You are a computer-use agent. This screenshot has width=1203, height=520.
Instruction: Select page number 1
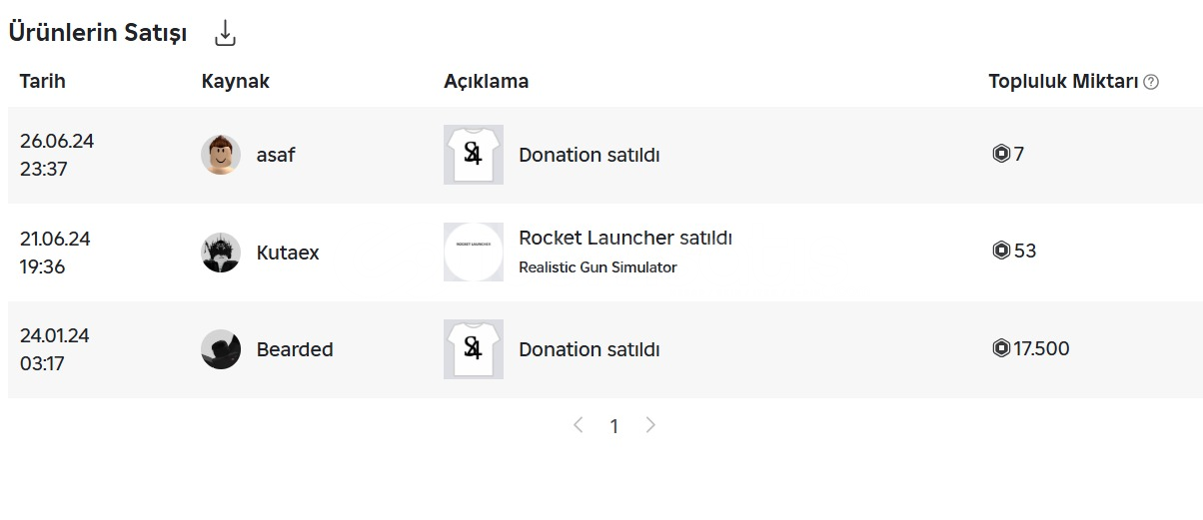click(614, 426)
